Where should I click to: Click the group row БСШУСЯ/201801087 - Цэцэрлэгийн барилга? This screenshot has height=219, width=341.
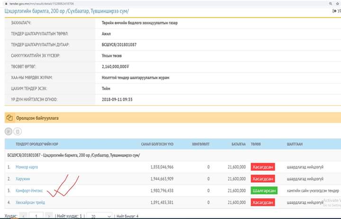tap(173, 155)
